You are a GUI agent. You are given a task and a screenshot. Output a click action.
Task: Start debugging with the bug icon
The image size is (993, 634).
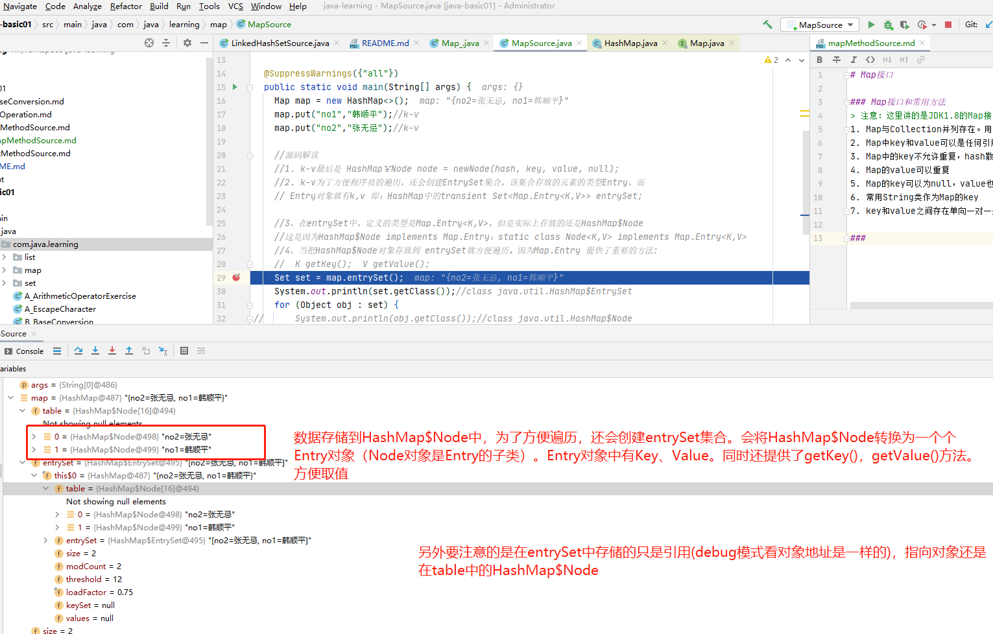[x=888, y=25]
